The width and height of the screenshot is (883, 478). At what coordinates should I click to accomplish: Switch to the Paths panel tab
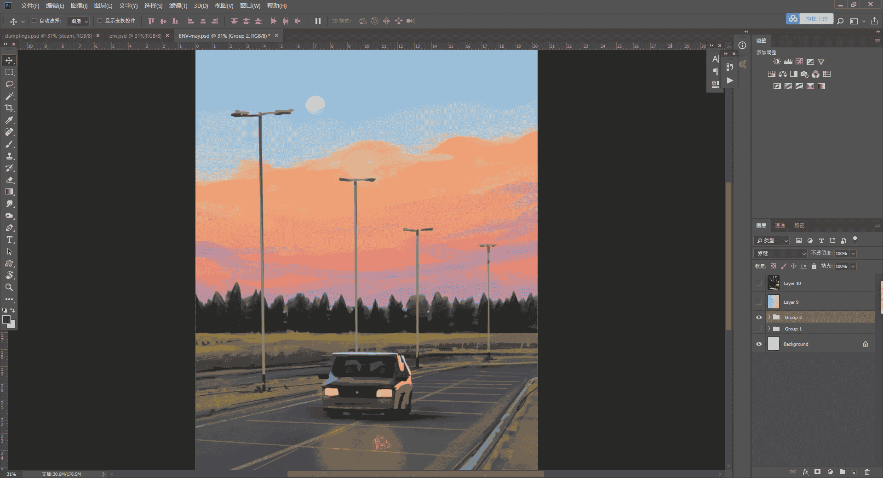(799, 226)
